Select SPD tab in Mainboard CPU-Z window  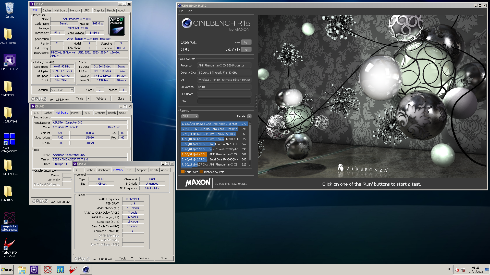(x=88, y=113)
